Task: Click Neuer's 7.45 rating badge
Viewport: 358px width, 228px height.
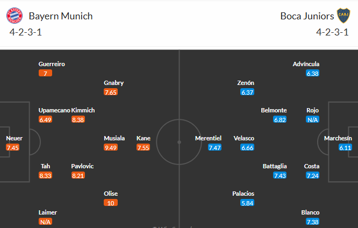Action: click(x=13, y=147)
